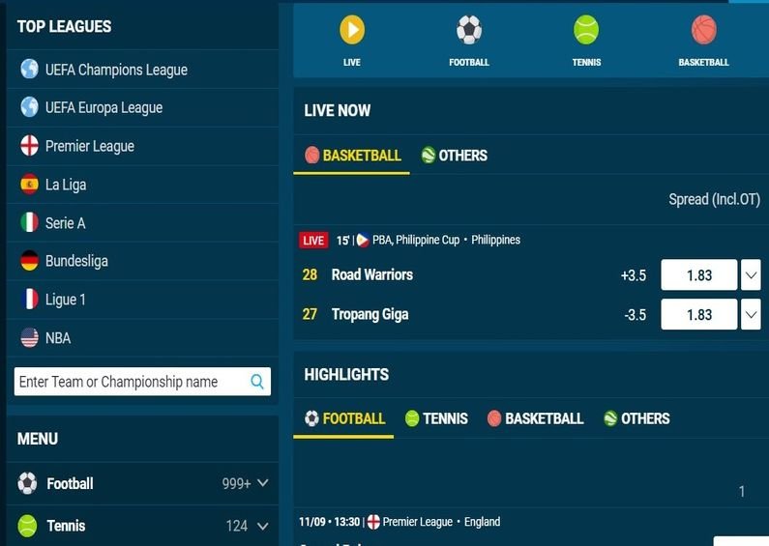Open Bundesliga league link
The width and height of the screenshot is (769, 546).
76,261
